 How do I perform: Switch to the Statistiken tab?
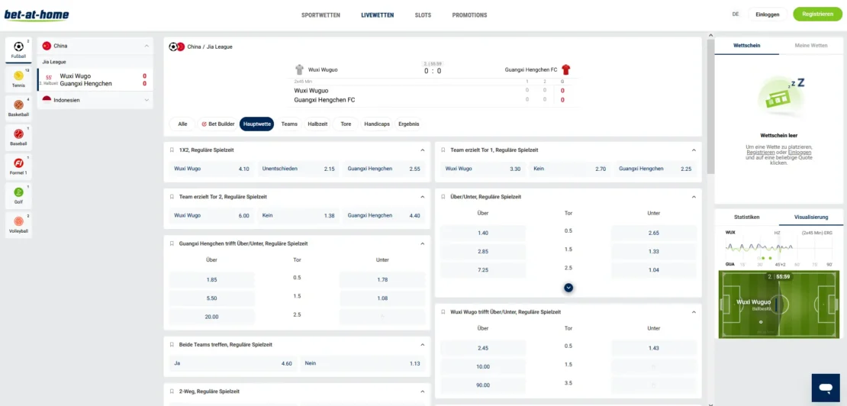(x=746, y=217)
